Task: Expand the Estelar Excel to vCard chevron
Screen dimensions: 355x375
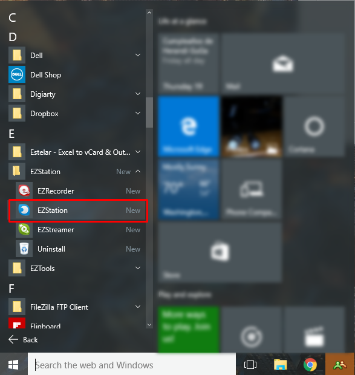Action: point(138,152)
